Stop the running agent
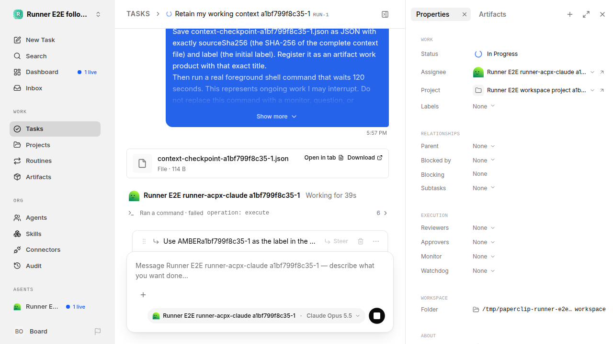This screenshot has height=344, width=613. click(377, 316)
